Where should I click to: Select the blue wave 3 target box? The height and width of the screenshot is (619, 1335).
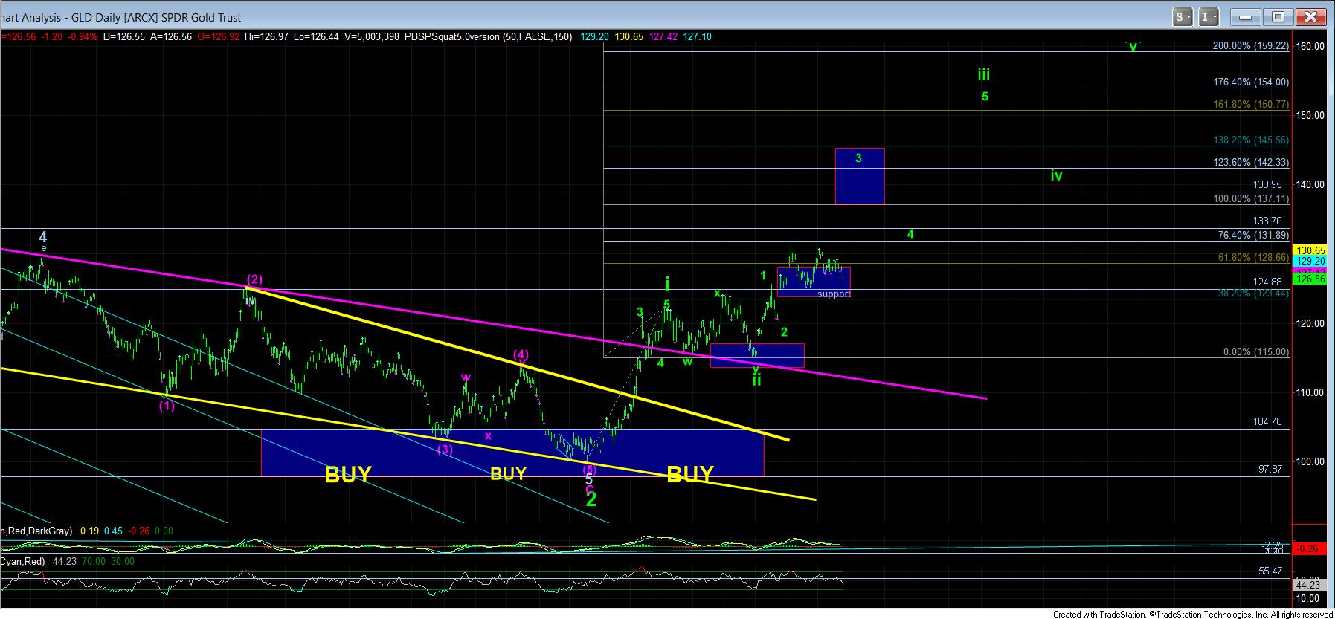pos(859,176)
